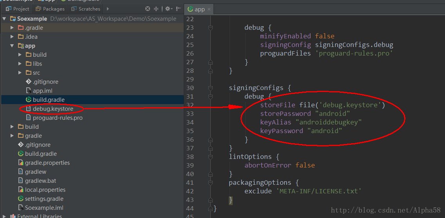
Task: Expand the src folder
Action: [x=20, y=72]
